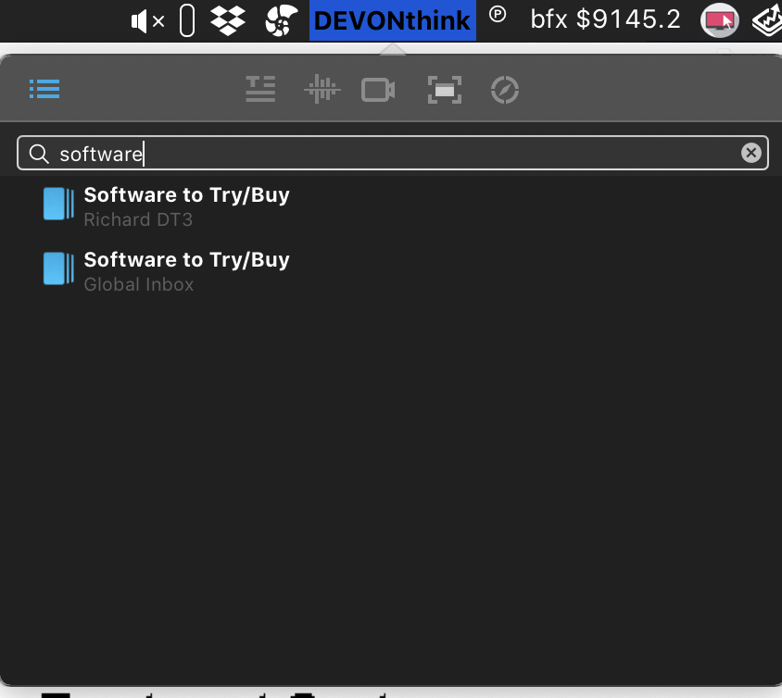Collapse the panel with the top disclosure arrow
Screen dimensions: 782x698
(391, 51)
